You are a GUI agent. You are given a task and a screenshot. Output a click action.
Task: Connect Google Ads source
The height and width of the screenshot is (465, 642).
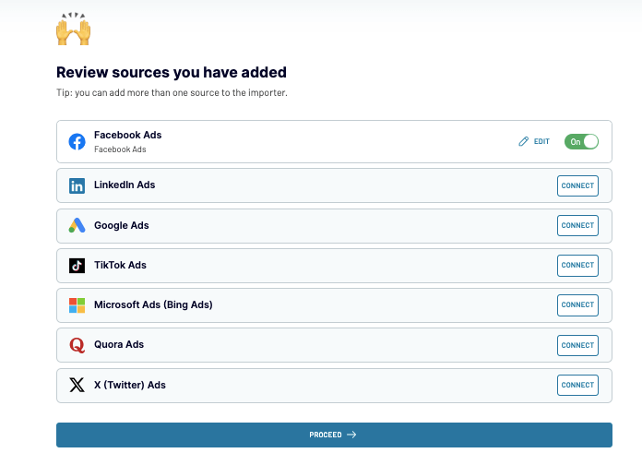[x=577, y=225]
